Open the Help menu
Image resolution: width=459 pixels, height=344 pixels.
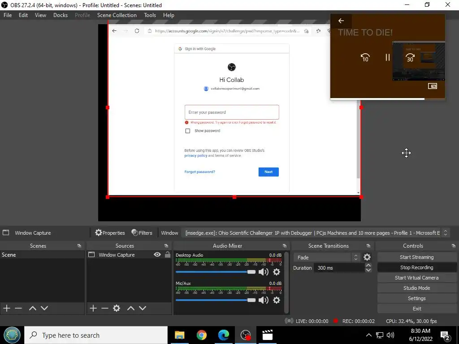(169, 15)
